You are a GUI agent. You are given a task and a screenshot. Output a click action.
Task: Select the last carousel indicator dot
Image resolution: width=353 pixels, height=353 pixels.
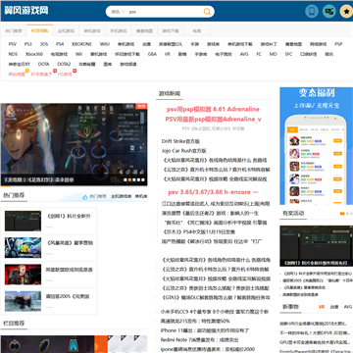click(x=143, y=179)
